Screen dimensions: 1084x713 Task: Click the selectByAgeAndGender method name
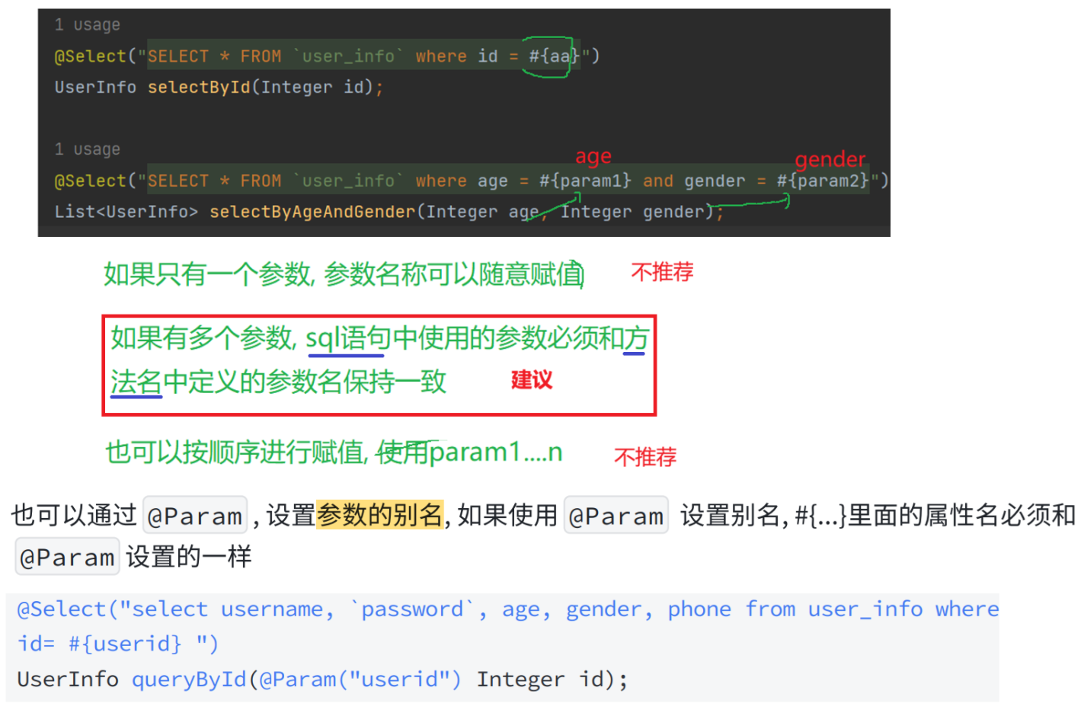coord(312,212)
